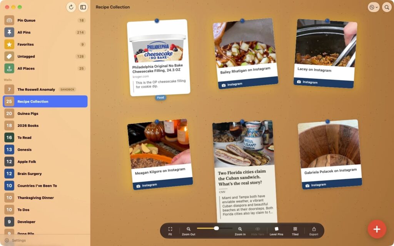Image resolution: width=394 pixels, height=246 pixels.
Task: Open the Guinea Pigs wall
Action: [x=45, y=113]
